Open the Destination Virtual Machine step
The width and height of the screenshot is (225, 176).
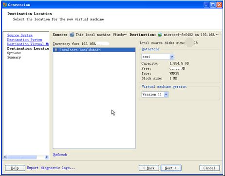(28, 44)
